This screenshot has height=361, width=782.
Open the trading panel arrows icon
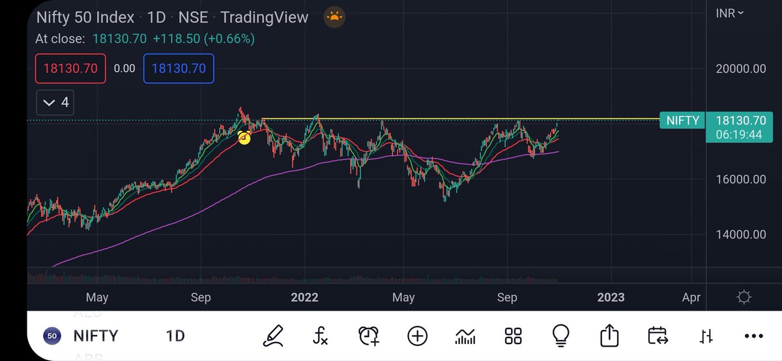click(x=706, y=336)
